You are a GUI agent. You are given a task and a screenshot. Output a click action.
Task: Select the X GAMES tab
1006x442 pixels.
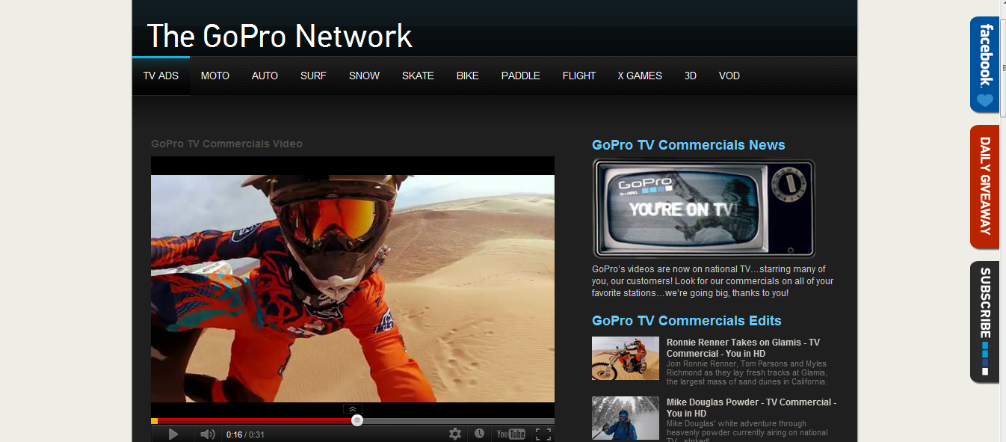pyautogui.click(x=640, y=76)
